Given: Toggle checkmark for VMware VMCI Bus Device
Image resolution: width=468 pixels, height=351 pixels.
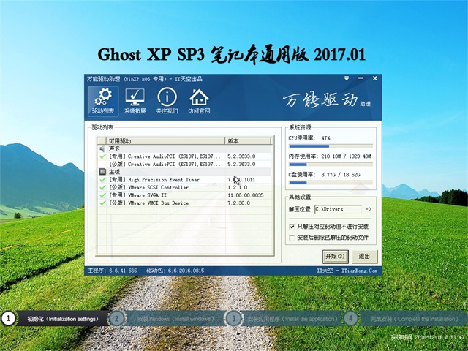Looking at the screenshot, I should pyautogui.click(x=102, y=203).
